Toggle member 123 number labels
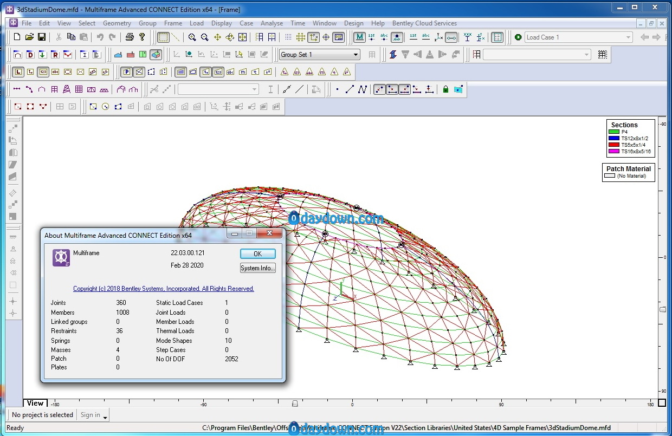The height and width of the screenshot is (436, 672). pos(43,71)
